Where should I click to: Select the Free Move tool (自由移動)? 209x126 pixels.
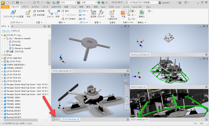39,11
